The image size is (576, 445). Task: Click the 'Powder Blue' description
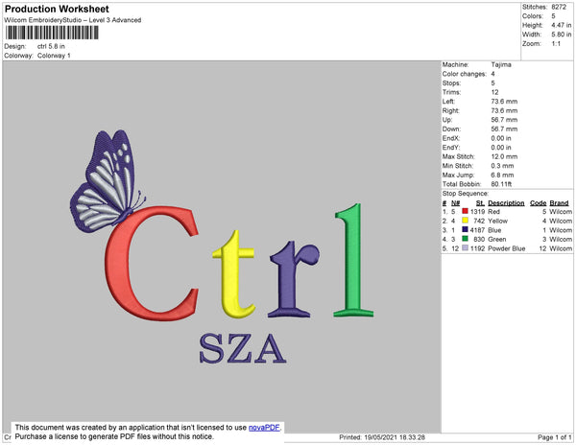(x=507, y=248)
